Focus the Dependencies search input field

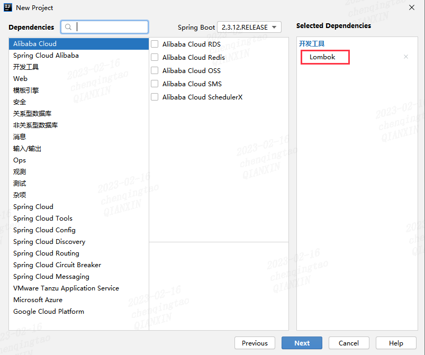105,27
